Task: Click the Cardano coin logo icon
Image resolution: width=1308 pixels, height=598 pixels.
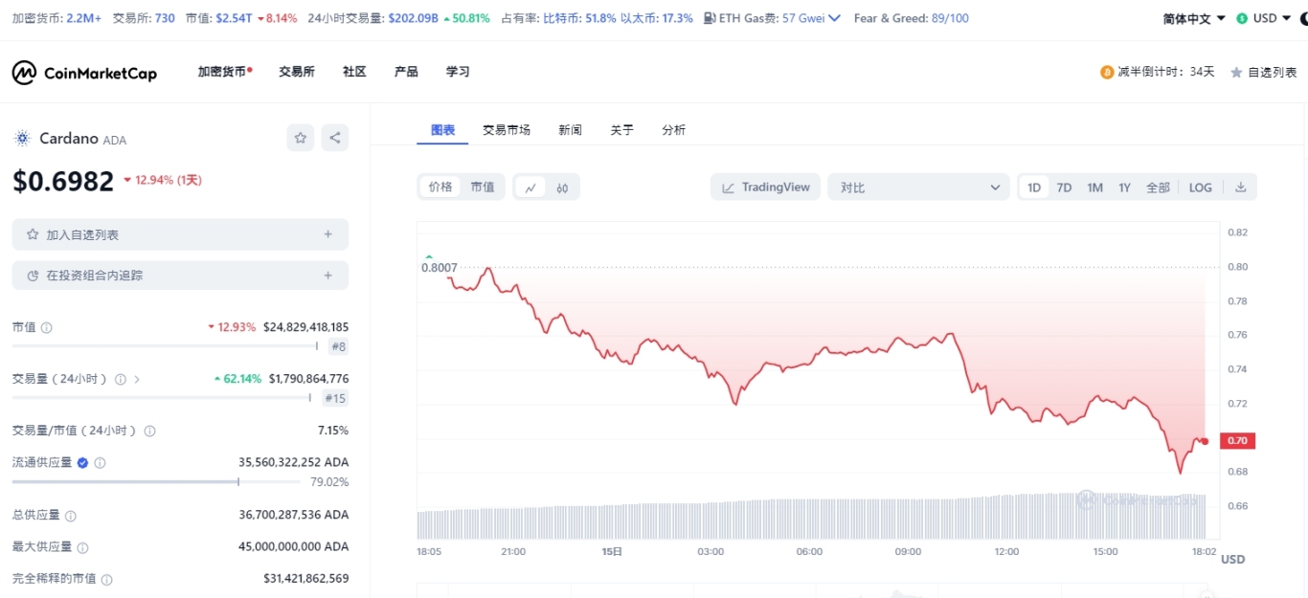Action: 22,139
